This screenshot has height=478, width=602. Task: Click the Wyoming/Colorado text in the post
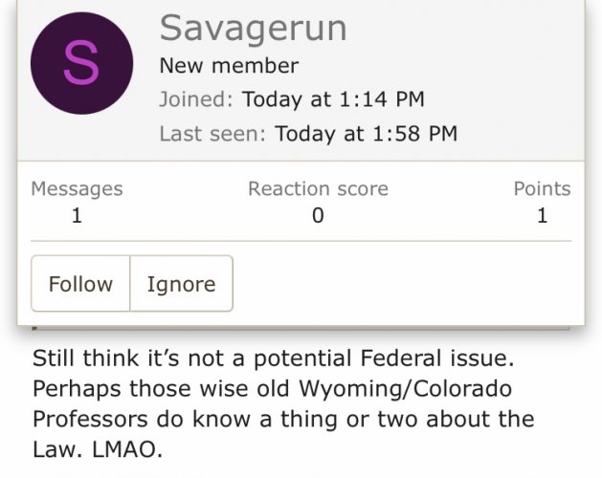405,389
